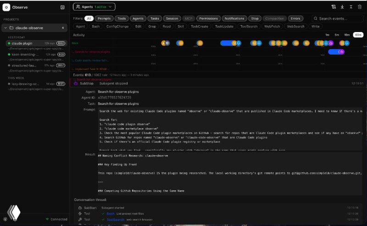Toggle the Errors filter
367x226 pixels.
coord(295,18)
